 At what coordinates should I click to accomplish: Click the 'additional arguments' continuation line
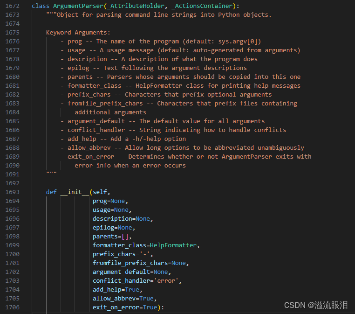click(x=110, y=112)
